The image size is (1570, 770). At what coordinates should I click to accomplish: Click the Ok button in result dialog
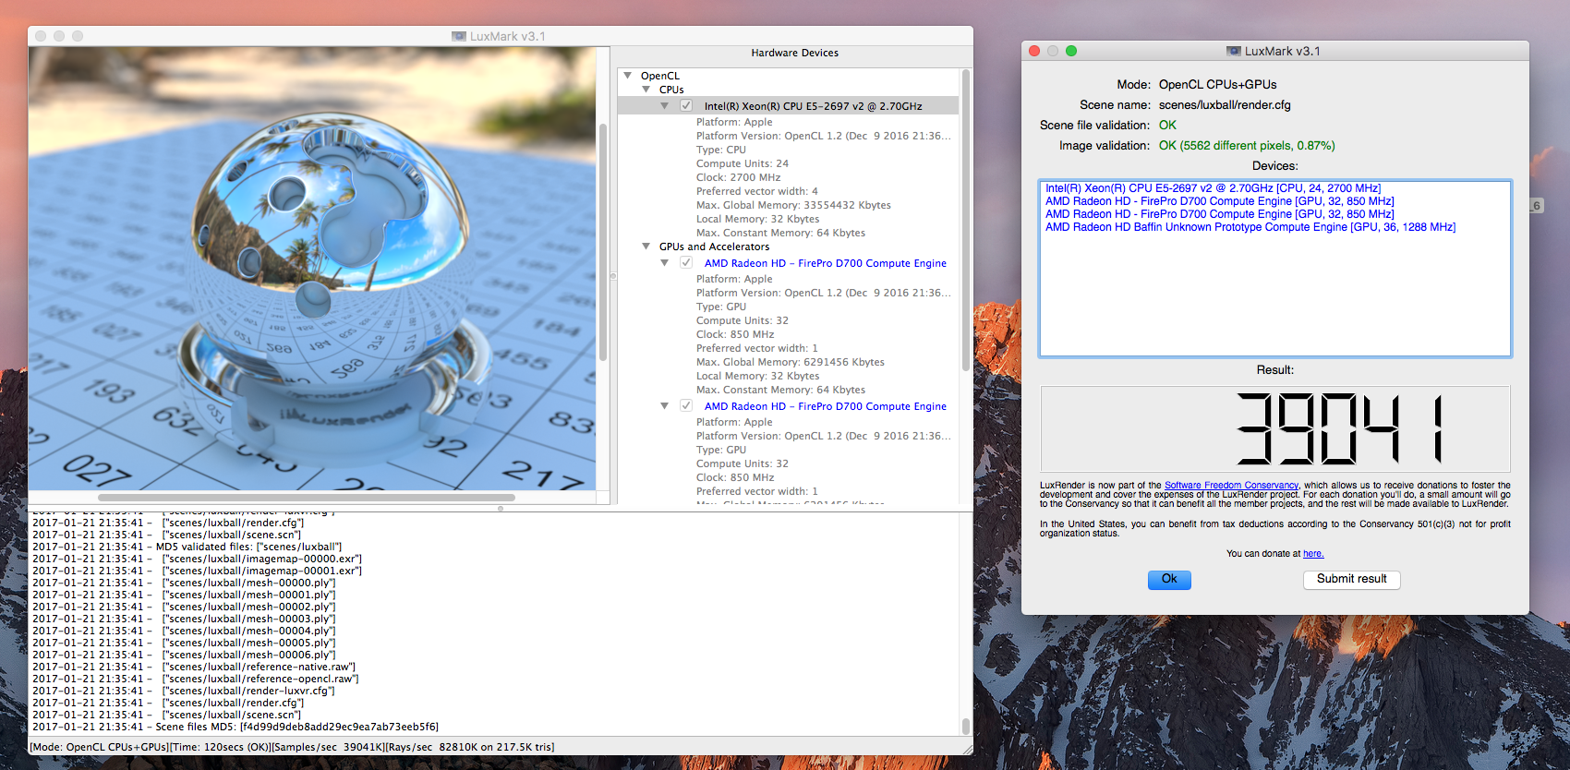[x=1169, y=579]
